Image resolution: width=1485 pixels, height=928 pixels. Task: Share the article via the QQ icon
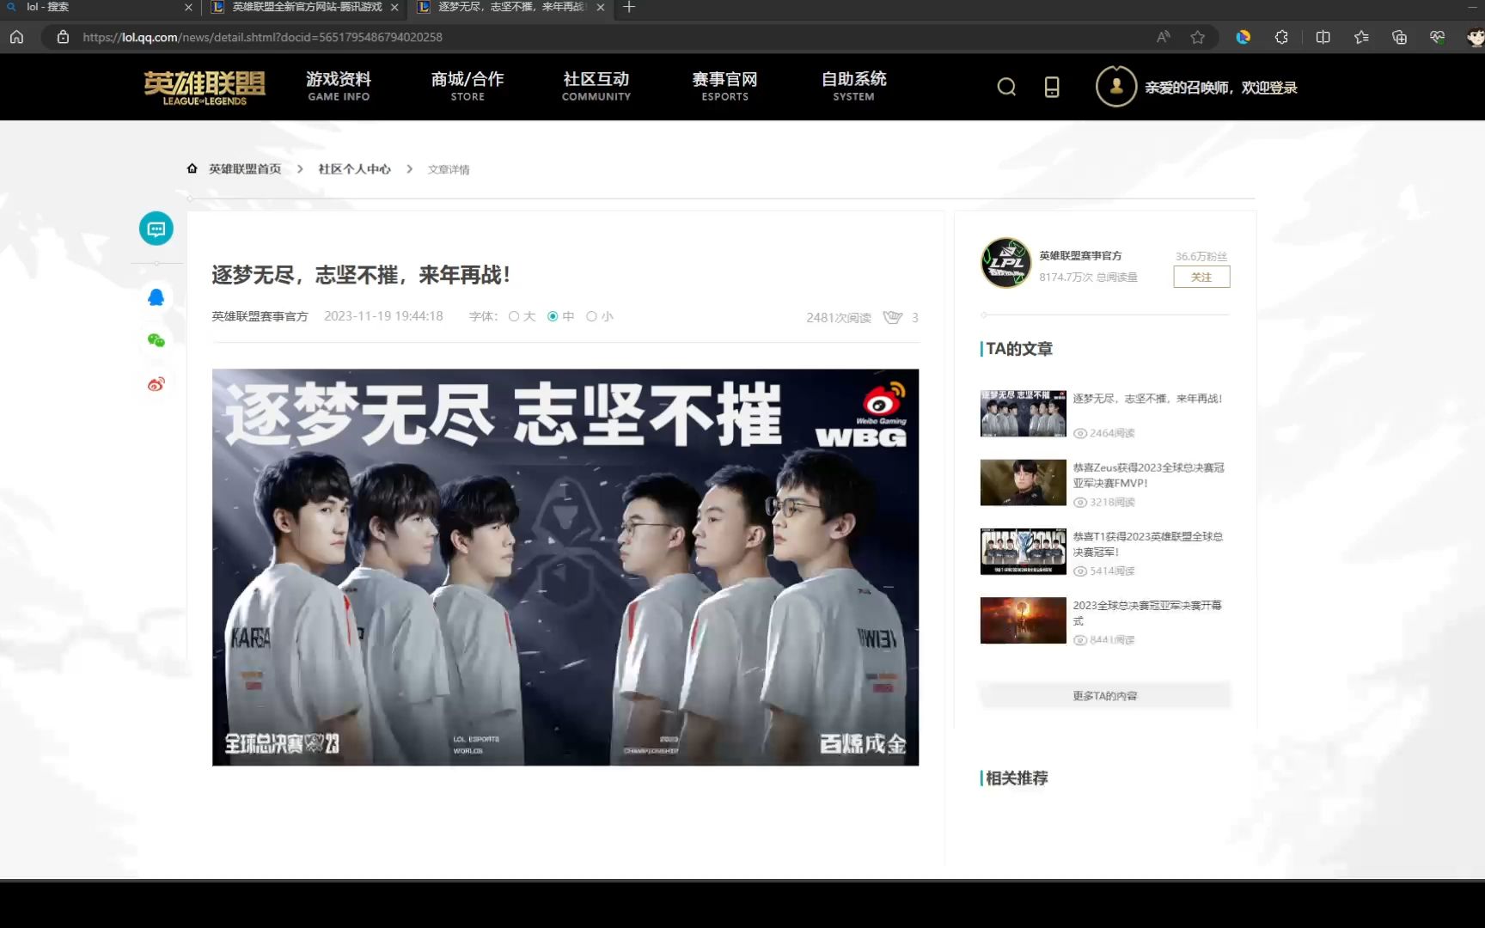tap(156, 296)
